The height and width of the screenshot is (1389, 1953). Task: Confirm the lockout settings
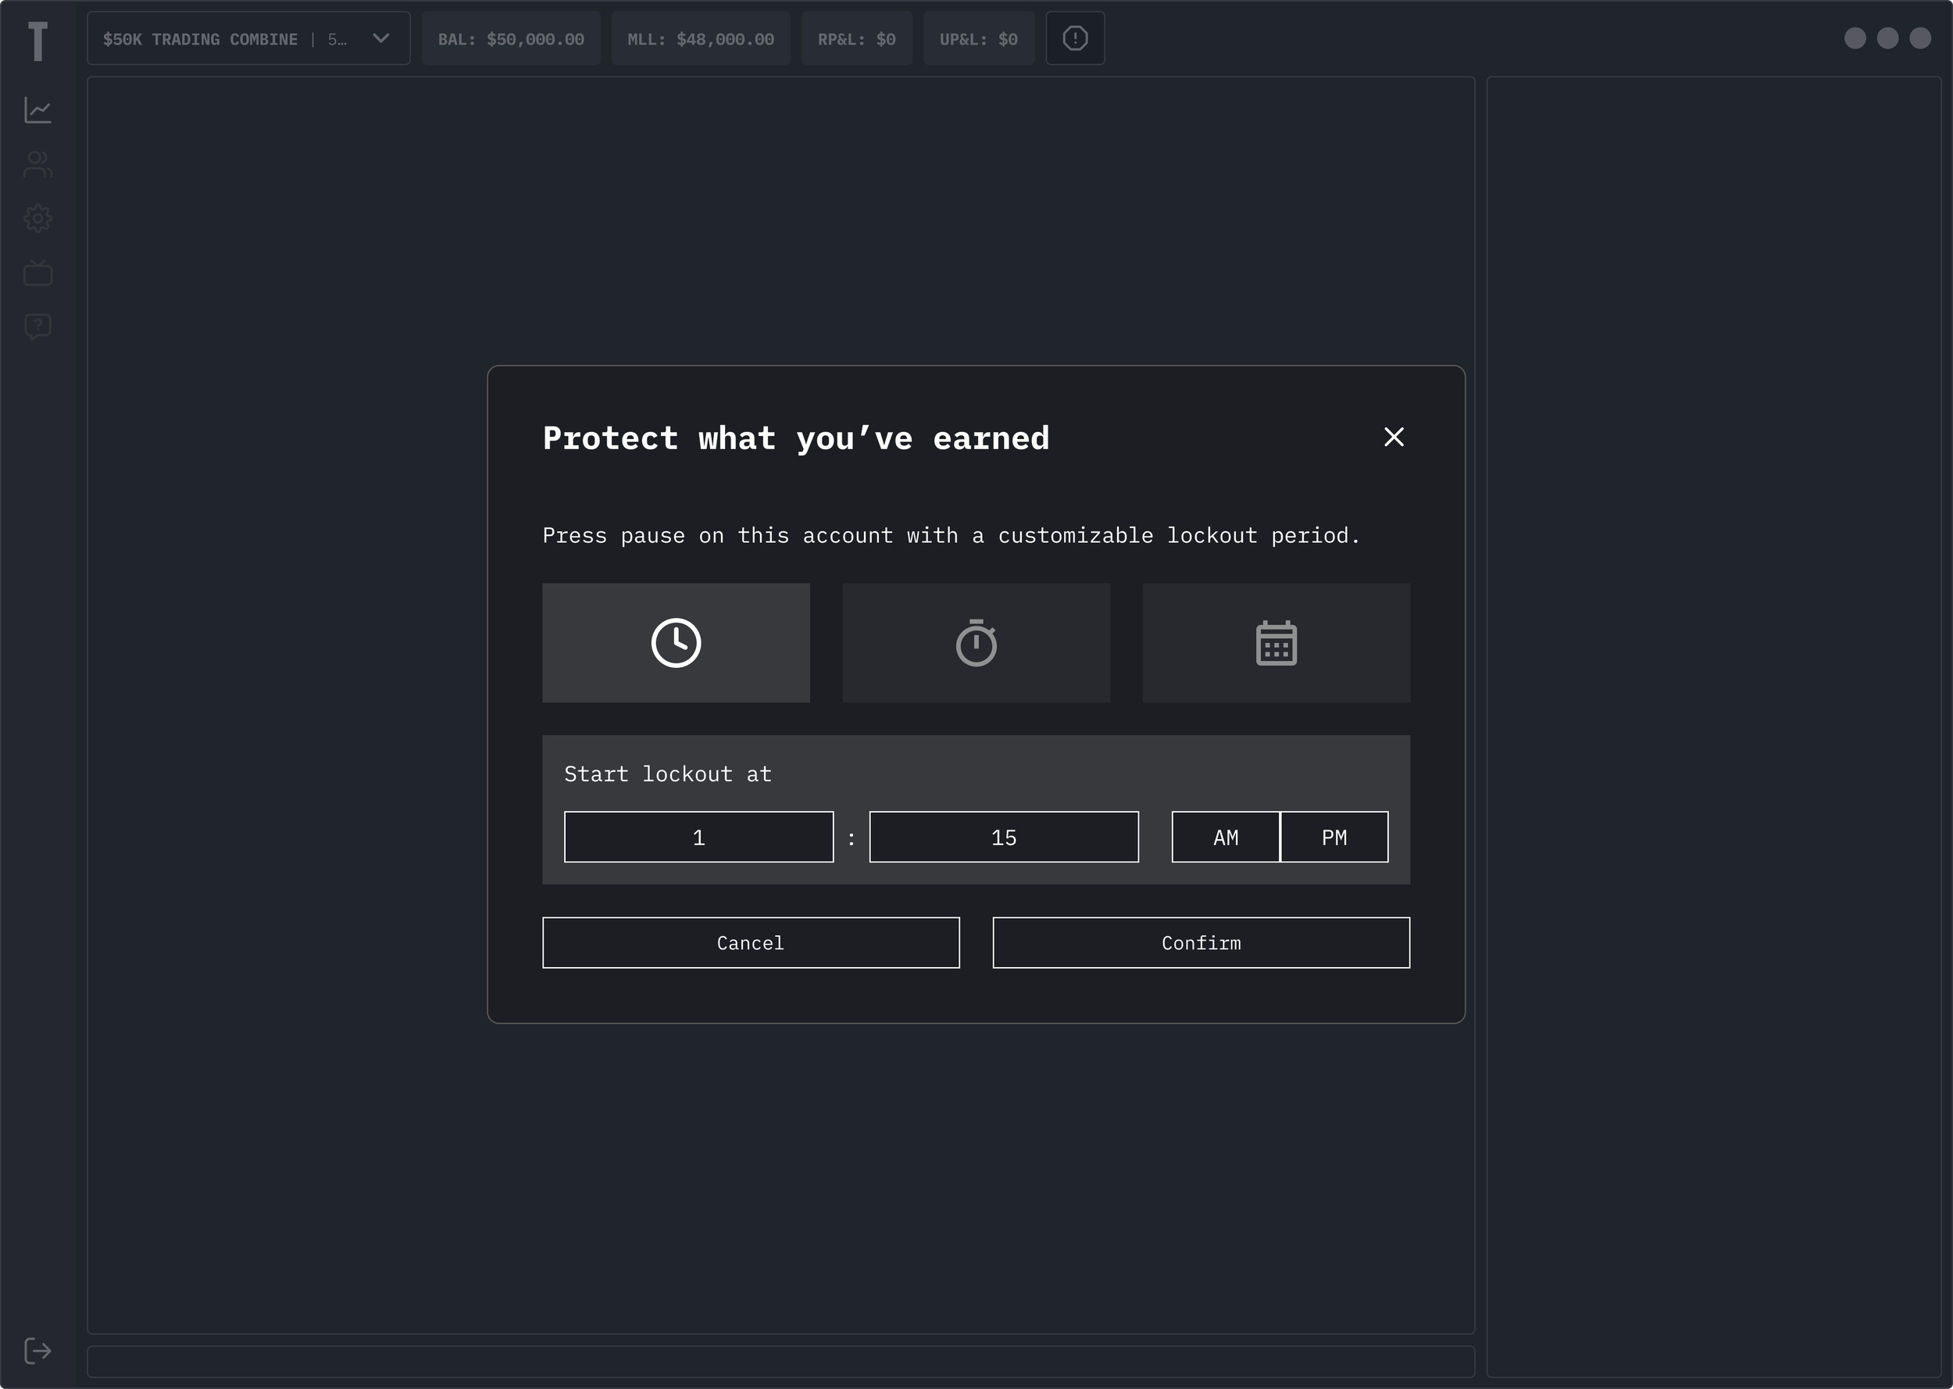(x=1201, y=942)
